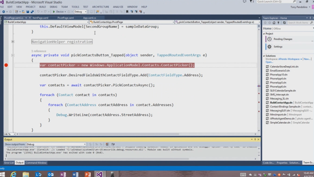Open Outlook from the taskbar

[51, 174]
